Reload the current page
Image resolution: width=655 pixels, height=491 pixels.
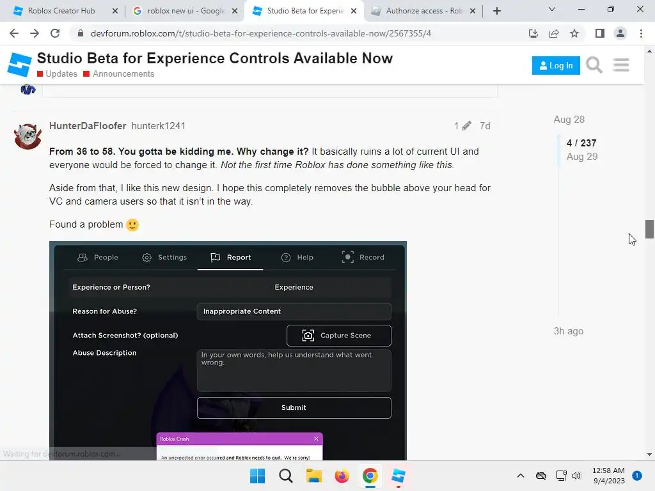(x=55, y=33)
